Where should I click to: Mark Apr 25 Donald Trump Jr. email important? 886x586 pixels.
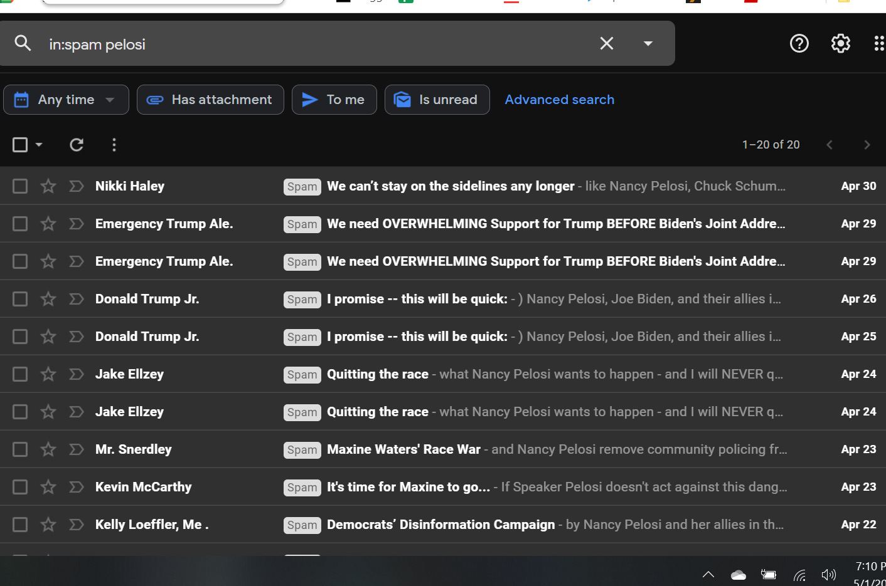77,337
